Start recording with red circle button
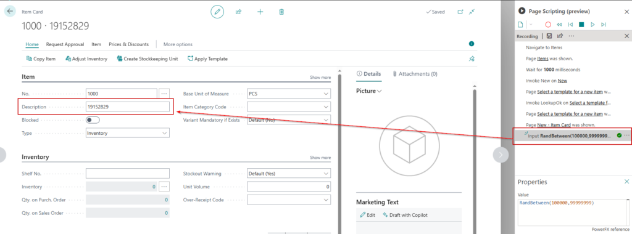This screenshot has width=632, height=234. point(548,25)
